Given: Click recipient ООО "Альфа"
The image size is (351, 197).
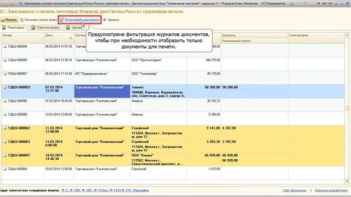Looking at the screenshot, I should click(143, 155).
